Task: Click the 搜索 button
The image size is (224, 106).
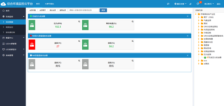Action: 103,10
